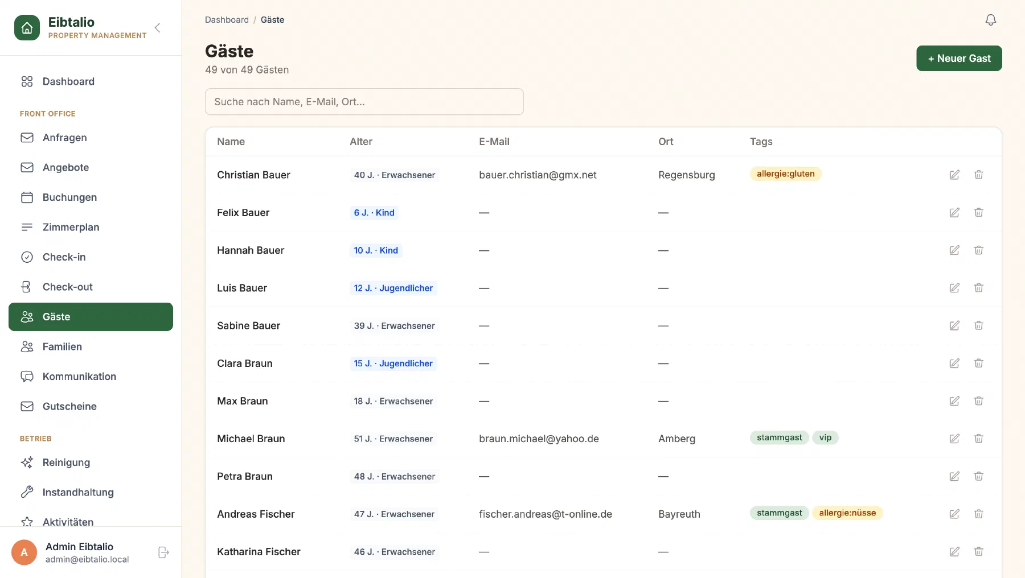1025x578 pixels.
Task: Open the Zimmerplan page
Action: click(91, 227)
